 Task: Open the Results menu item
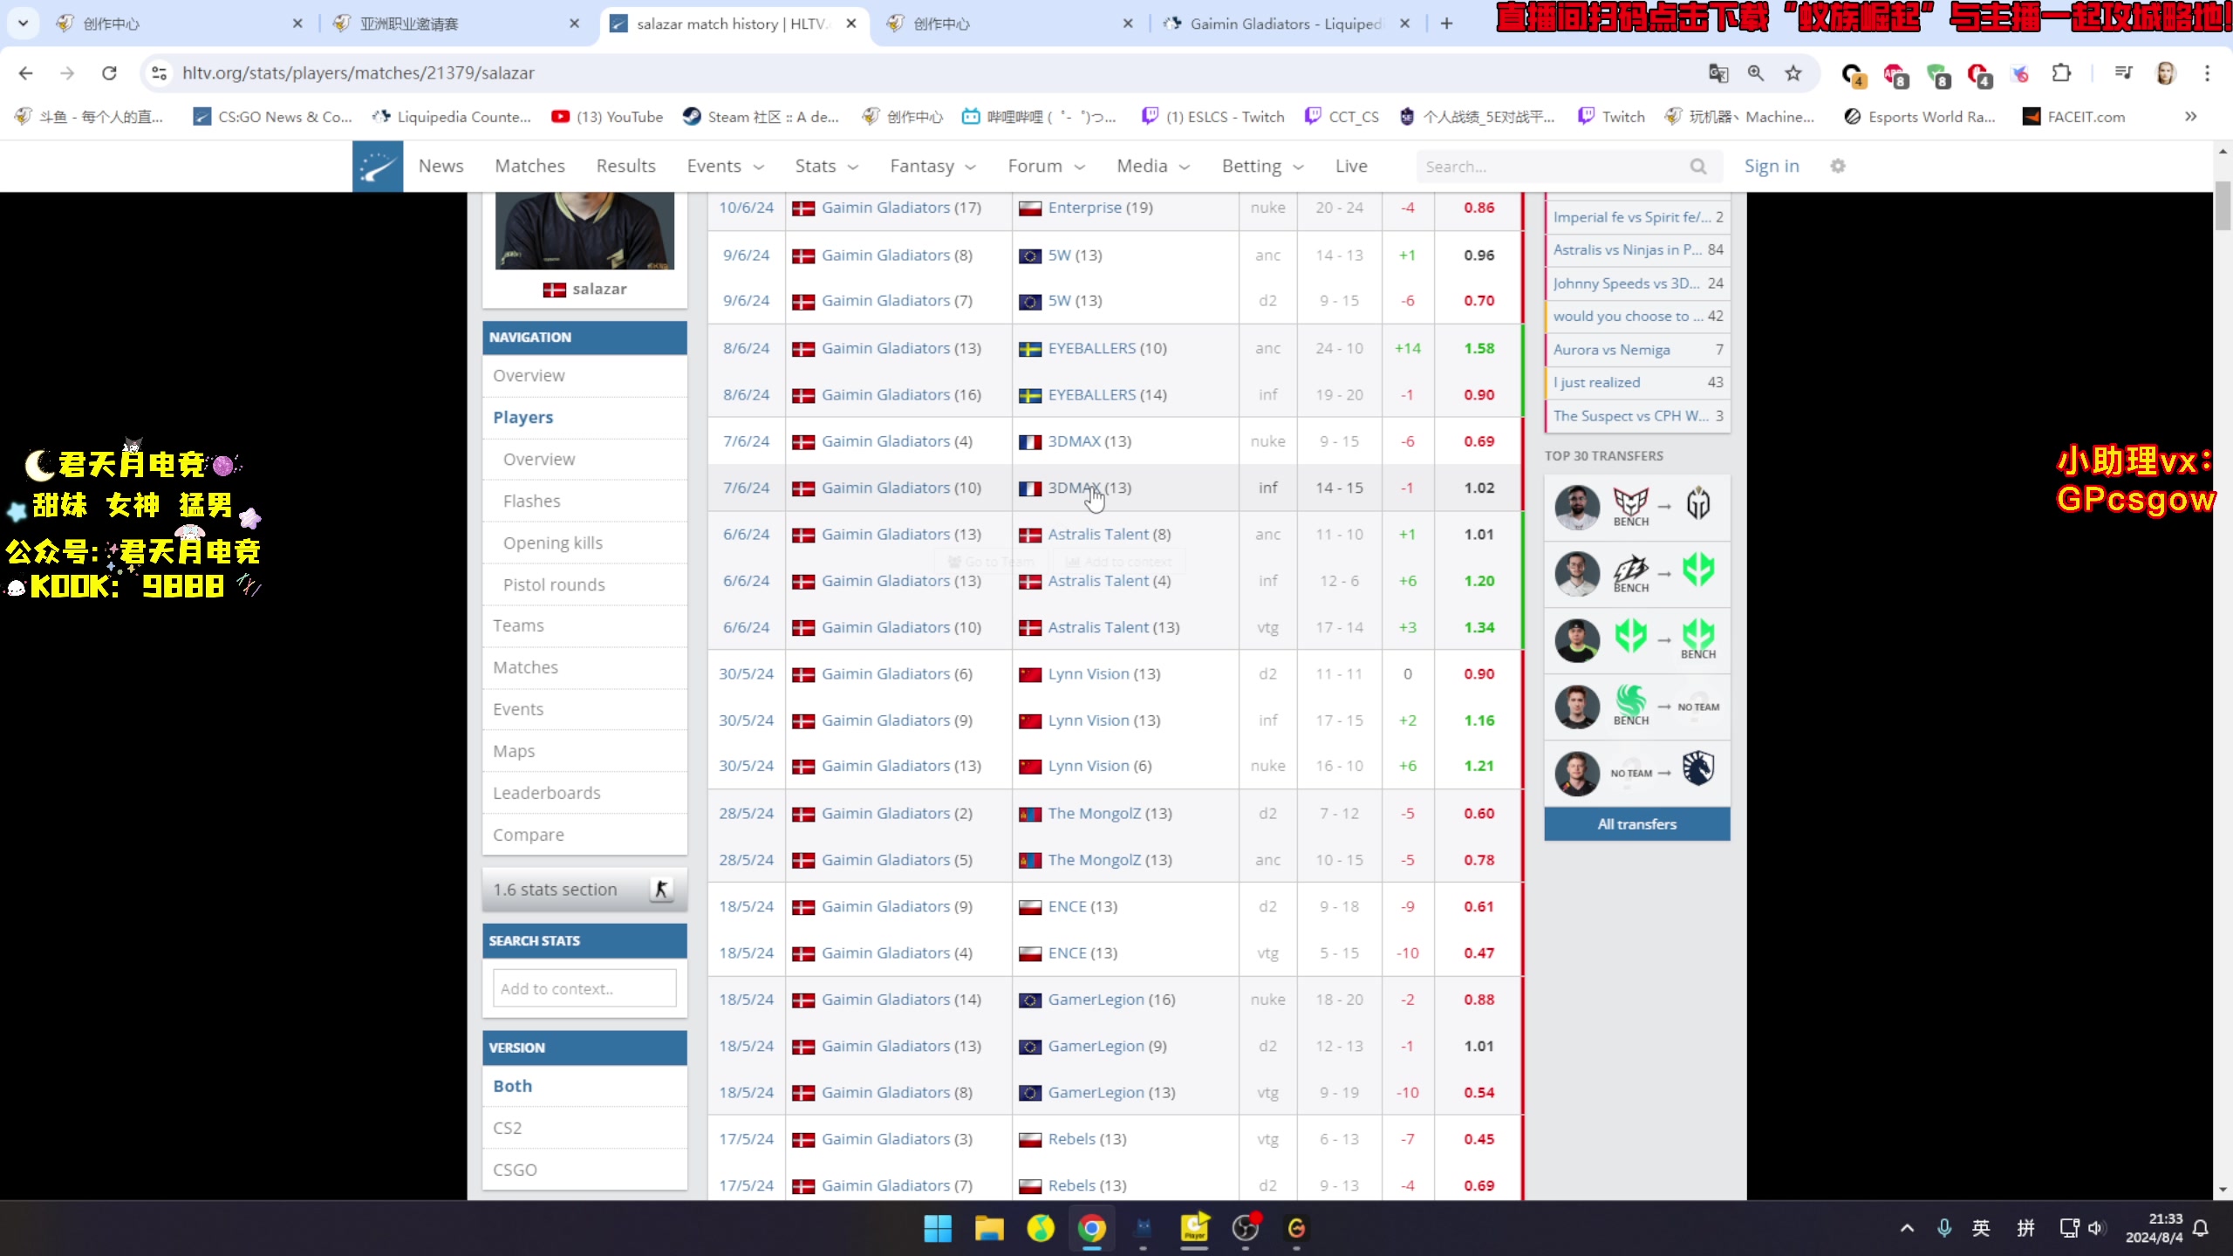tap(625, 166)
